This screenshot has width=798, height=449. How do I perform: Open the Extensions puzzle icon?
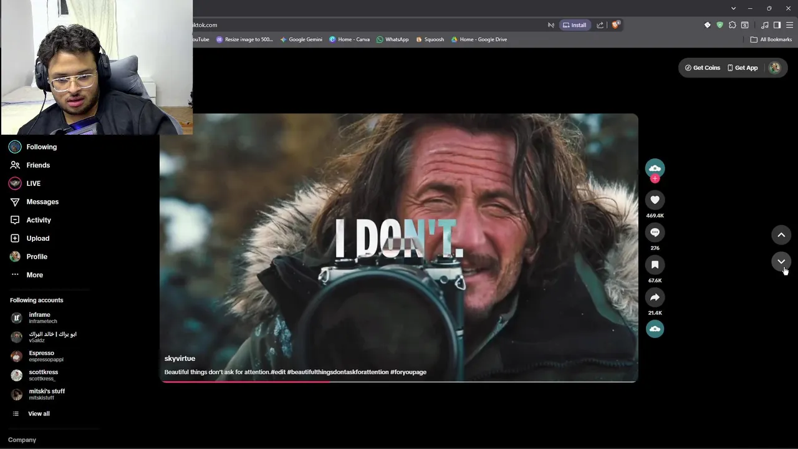[x=732, y=25]
